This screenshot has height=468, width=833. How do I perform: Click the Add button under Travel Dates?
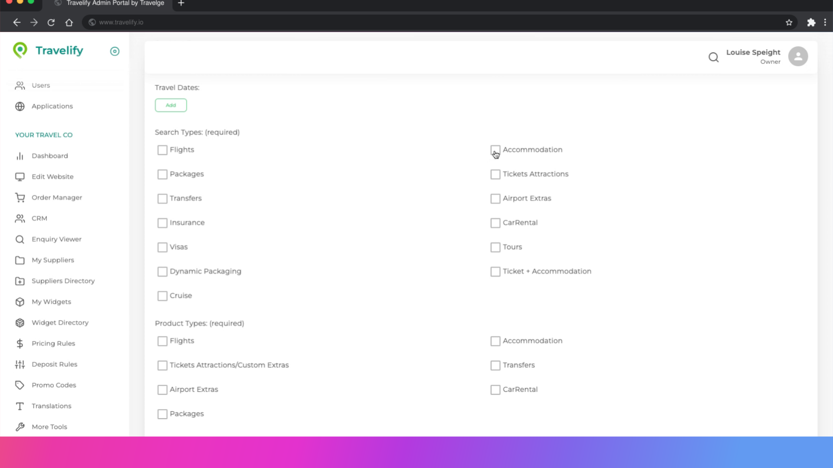point(171,105)
